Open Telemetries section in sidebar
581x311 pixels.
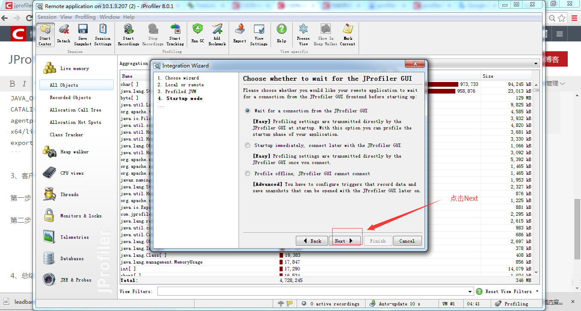click(66, 237)
